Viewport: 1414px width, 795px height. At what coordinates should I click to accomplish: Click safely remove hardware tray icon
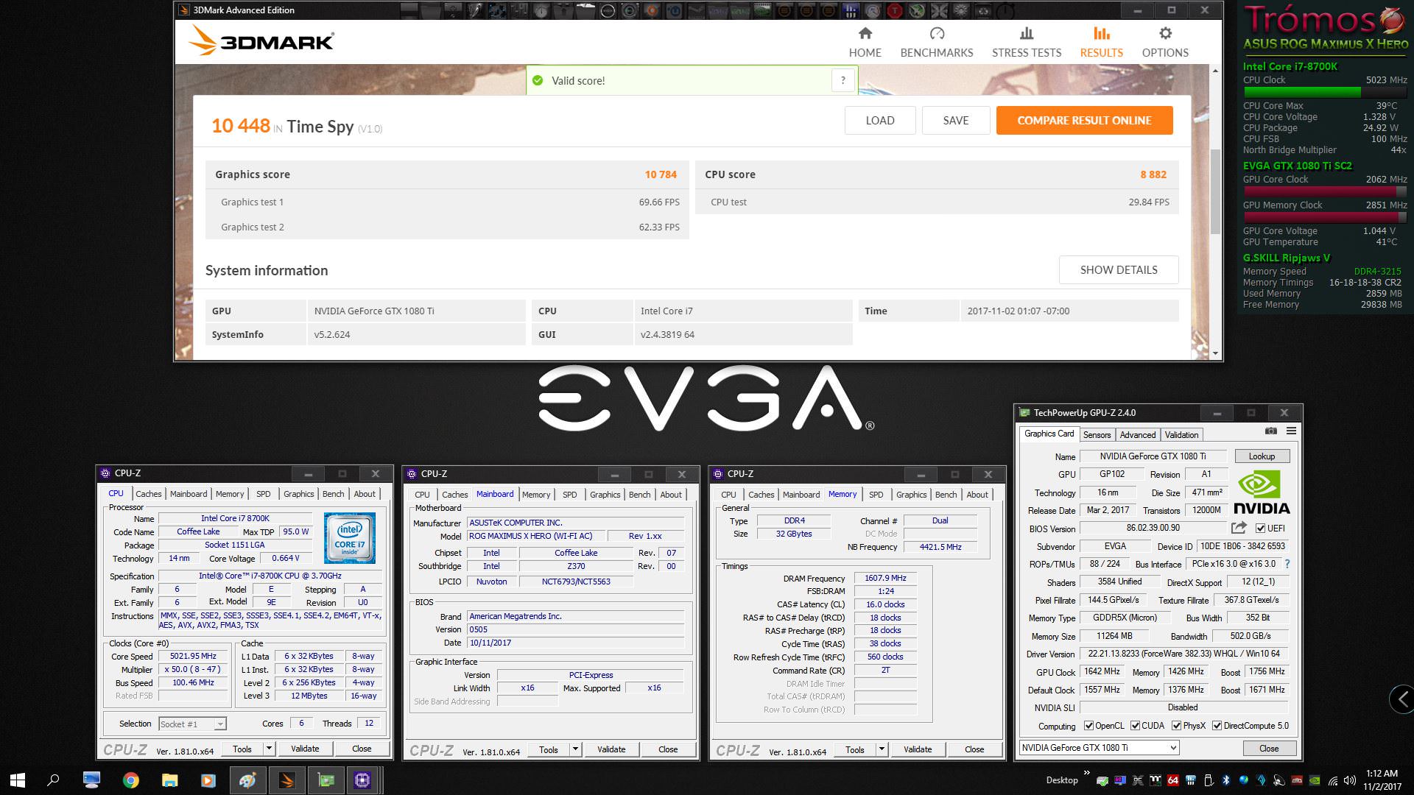pyautogui.click(x=1209, y=780)
